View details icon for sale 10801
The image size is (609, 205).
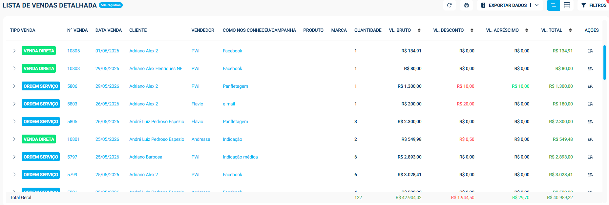(590, 139)
